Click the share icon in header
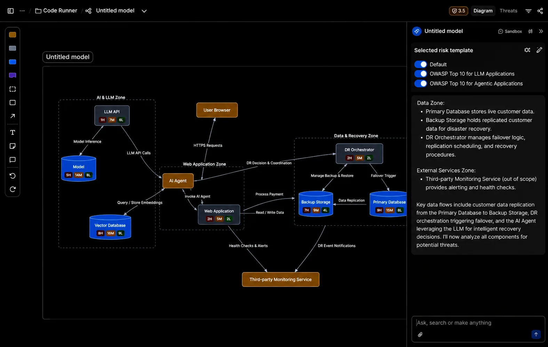Screen dimensions: 548x347 [x=540, y=11]
